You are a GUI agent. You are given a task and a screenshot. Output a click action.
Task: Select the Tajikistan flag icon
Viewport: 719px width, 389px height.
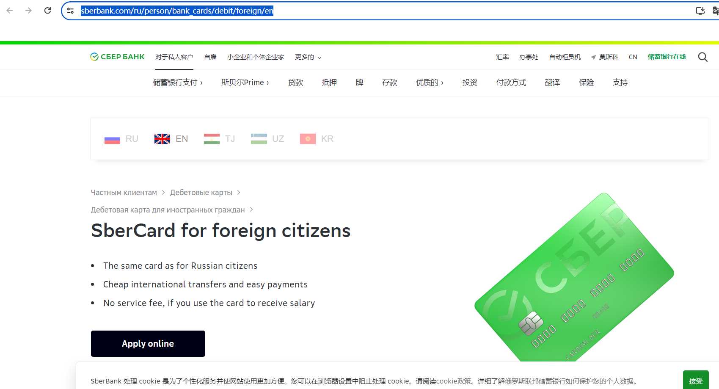pyautogui.click(x=212, y=139)
